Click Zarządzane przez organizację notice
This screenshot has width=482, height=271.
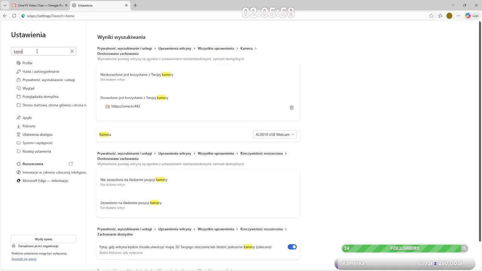pyautogui.click(x=38, y=246)
